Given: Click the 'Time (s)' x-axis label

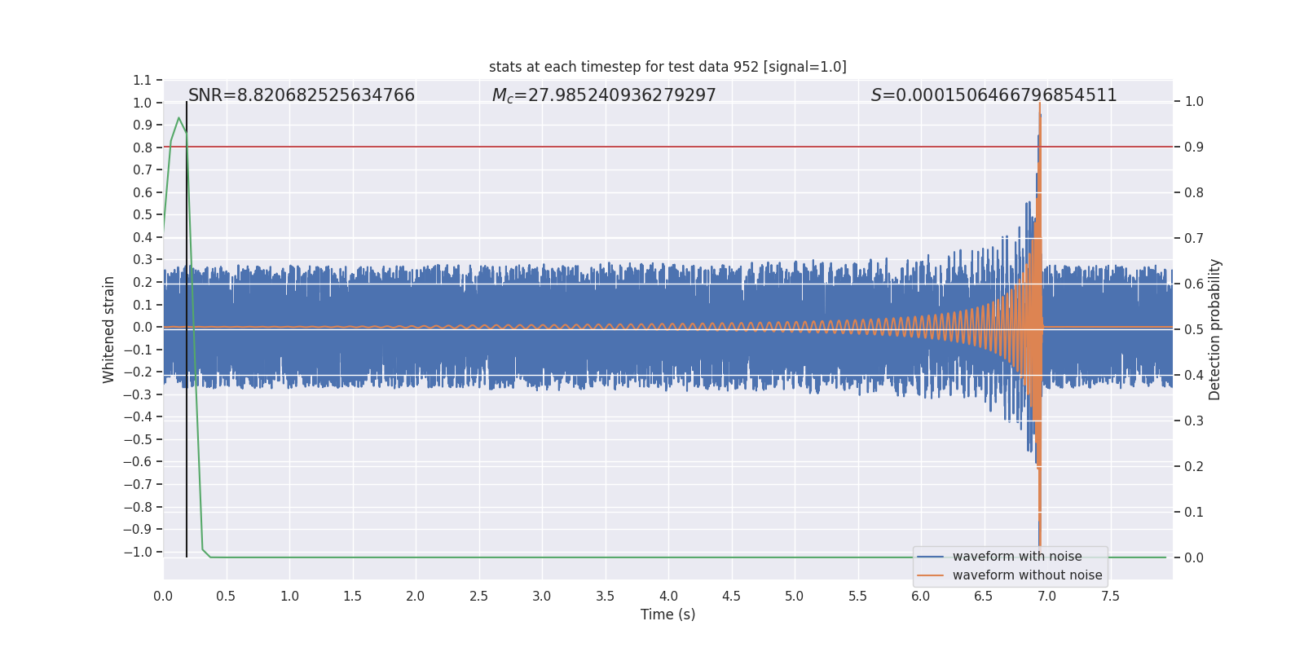Looking at the screenshot, I should tap(667, 615).
